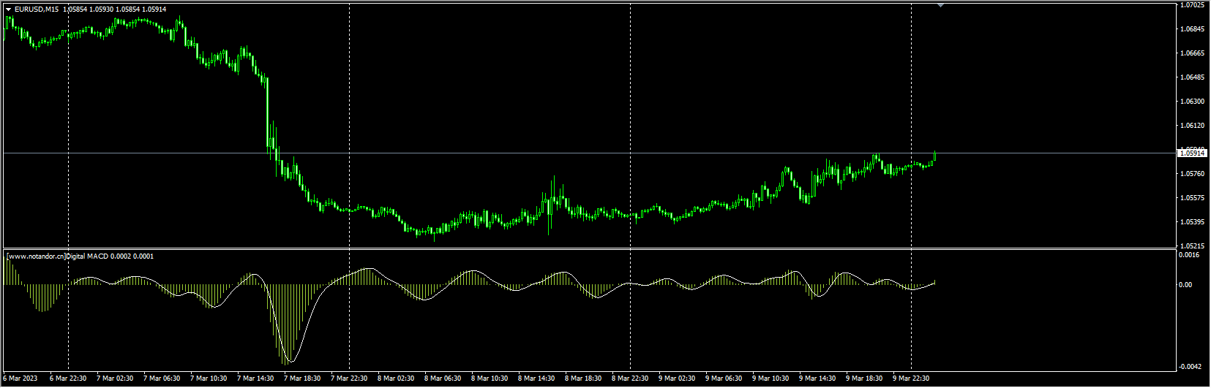Click the 1.05215 price scale label
Image resolution: width=1211 pixels, height=388 pixels.
click(1193, 246)
